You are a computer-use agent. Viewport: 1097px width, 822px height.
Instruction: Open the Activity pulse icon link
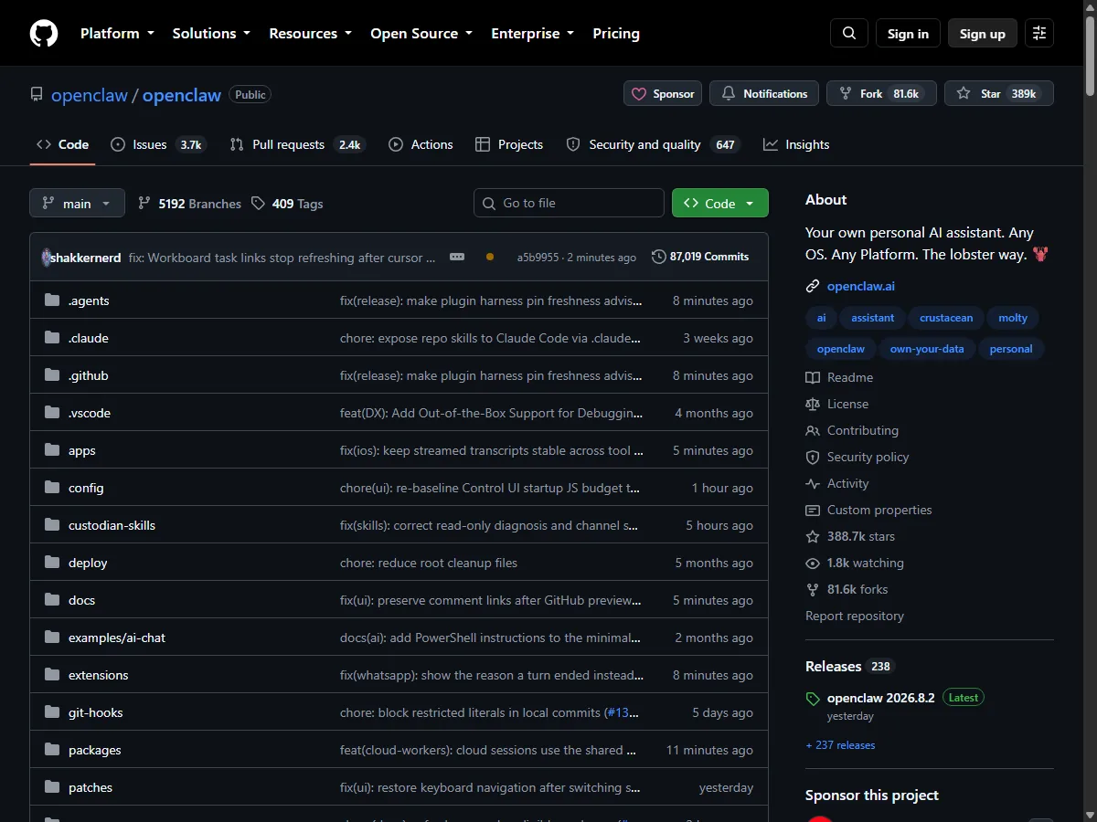tap(837, 483)
